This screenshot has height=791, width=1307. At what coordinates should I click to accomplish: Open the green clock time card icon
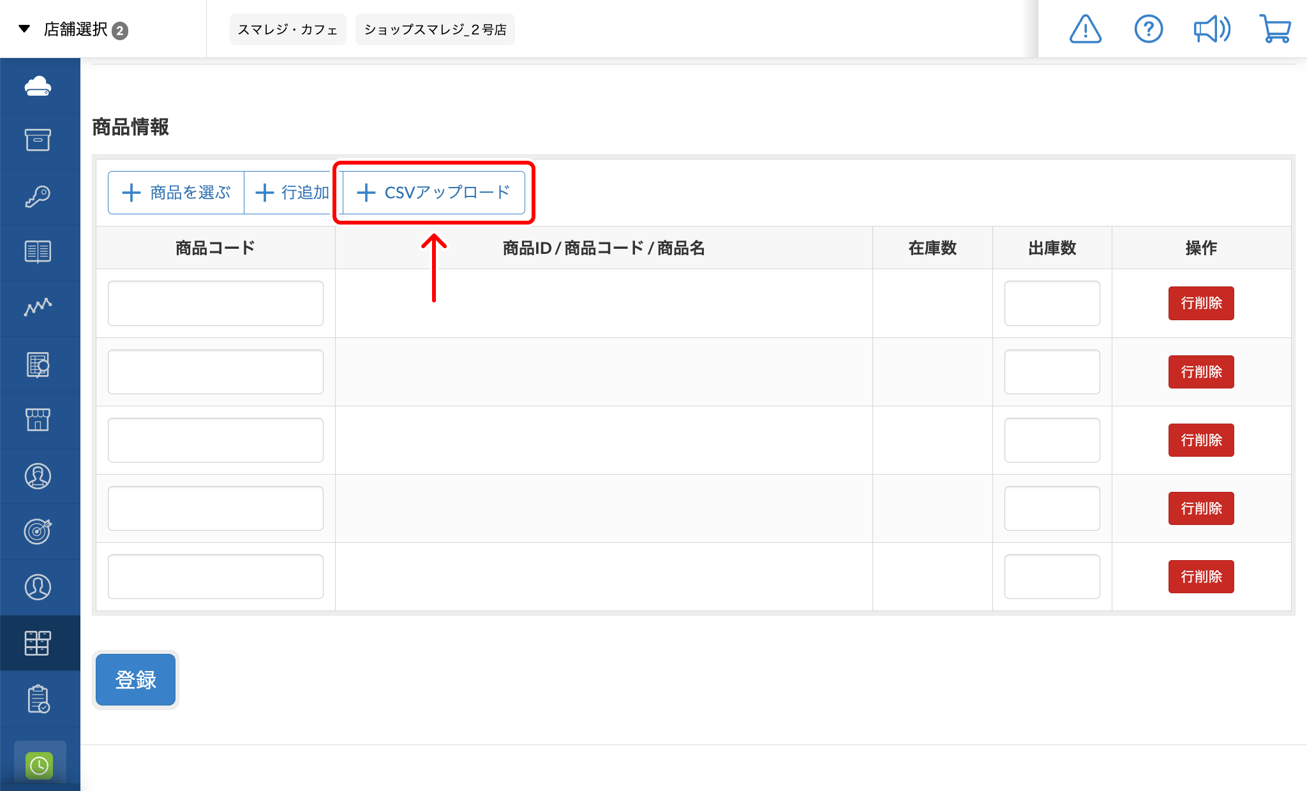coord(40,765)
